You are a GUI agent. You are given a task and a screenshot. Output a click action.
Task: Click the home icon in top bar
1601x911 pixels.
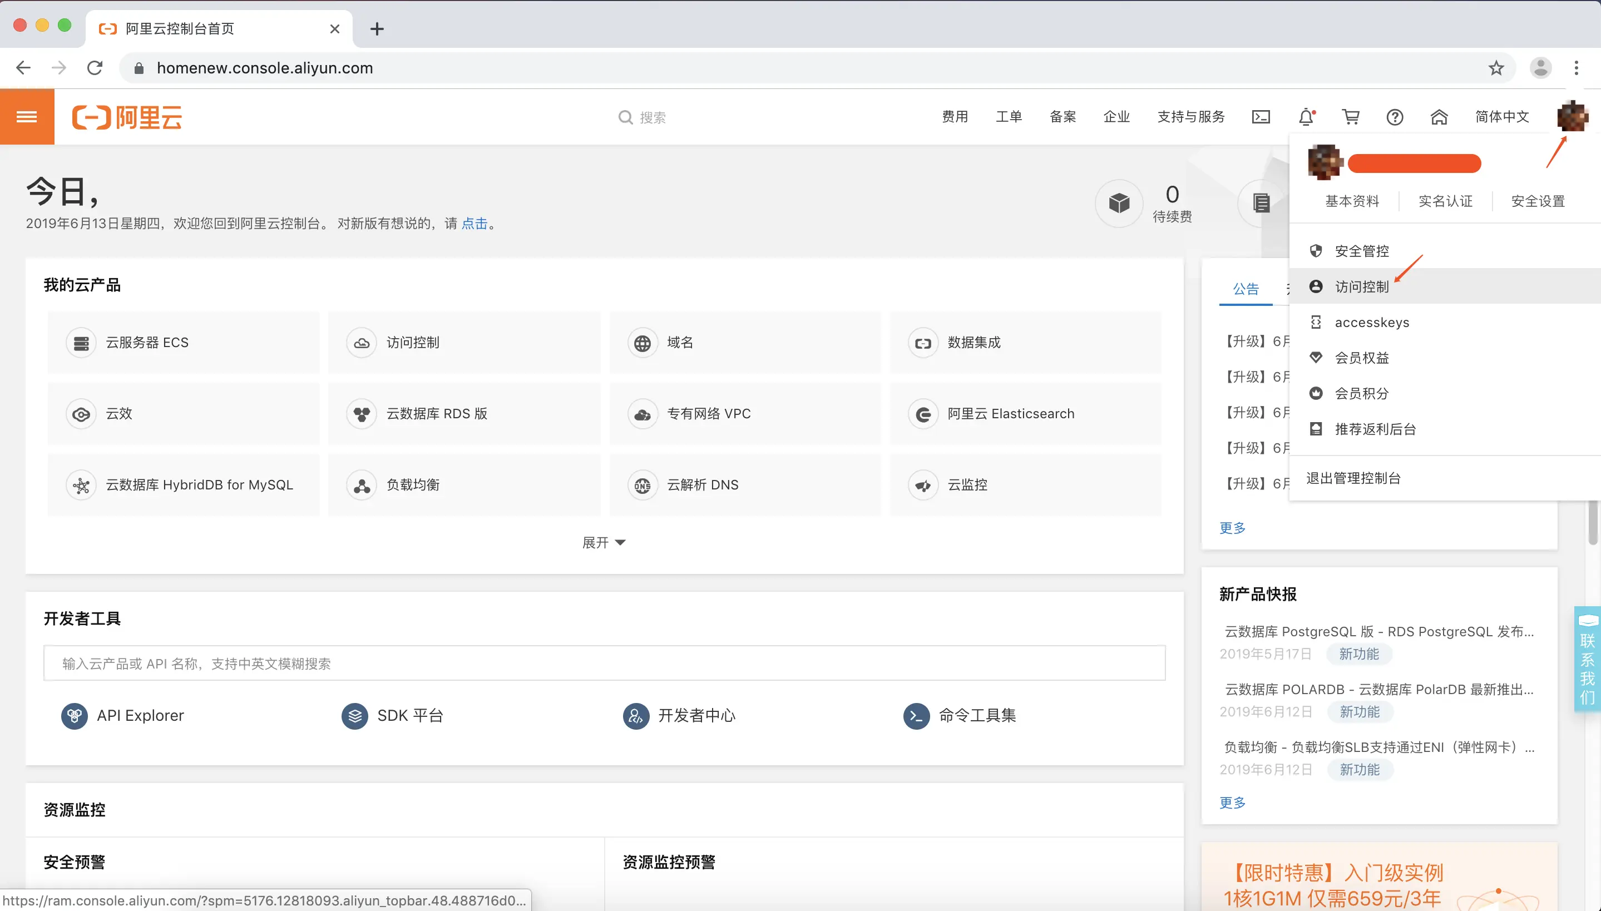click(1439, 117)
